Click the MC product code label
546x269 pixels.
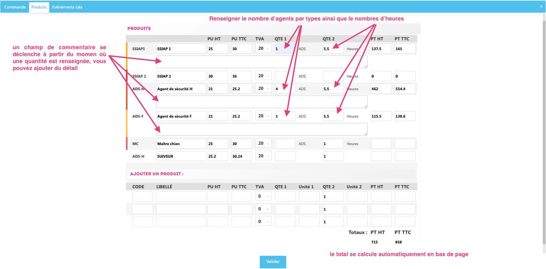(136, 144)
